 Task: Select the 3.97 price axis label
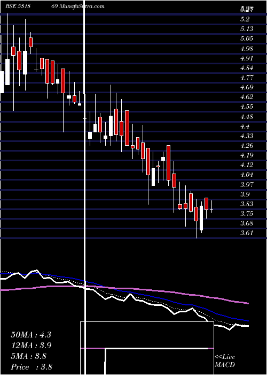pos(247,185)
